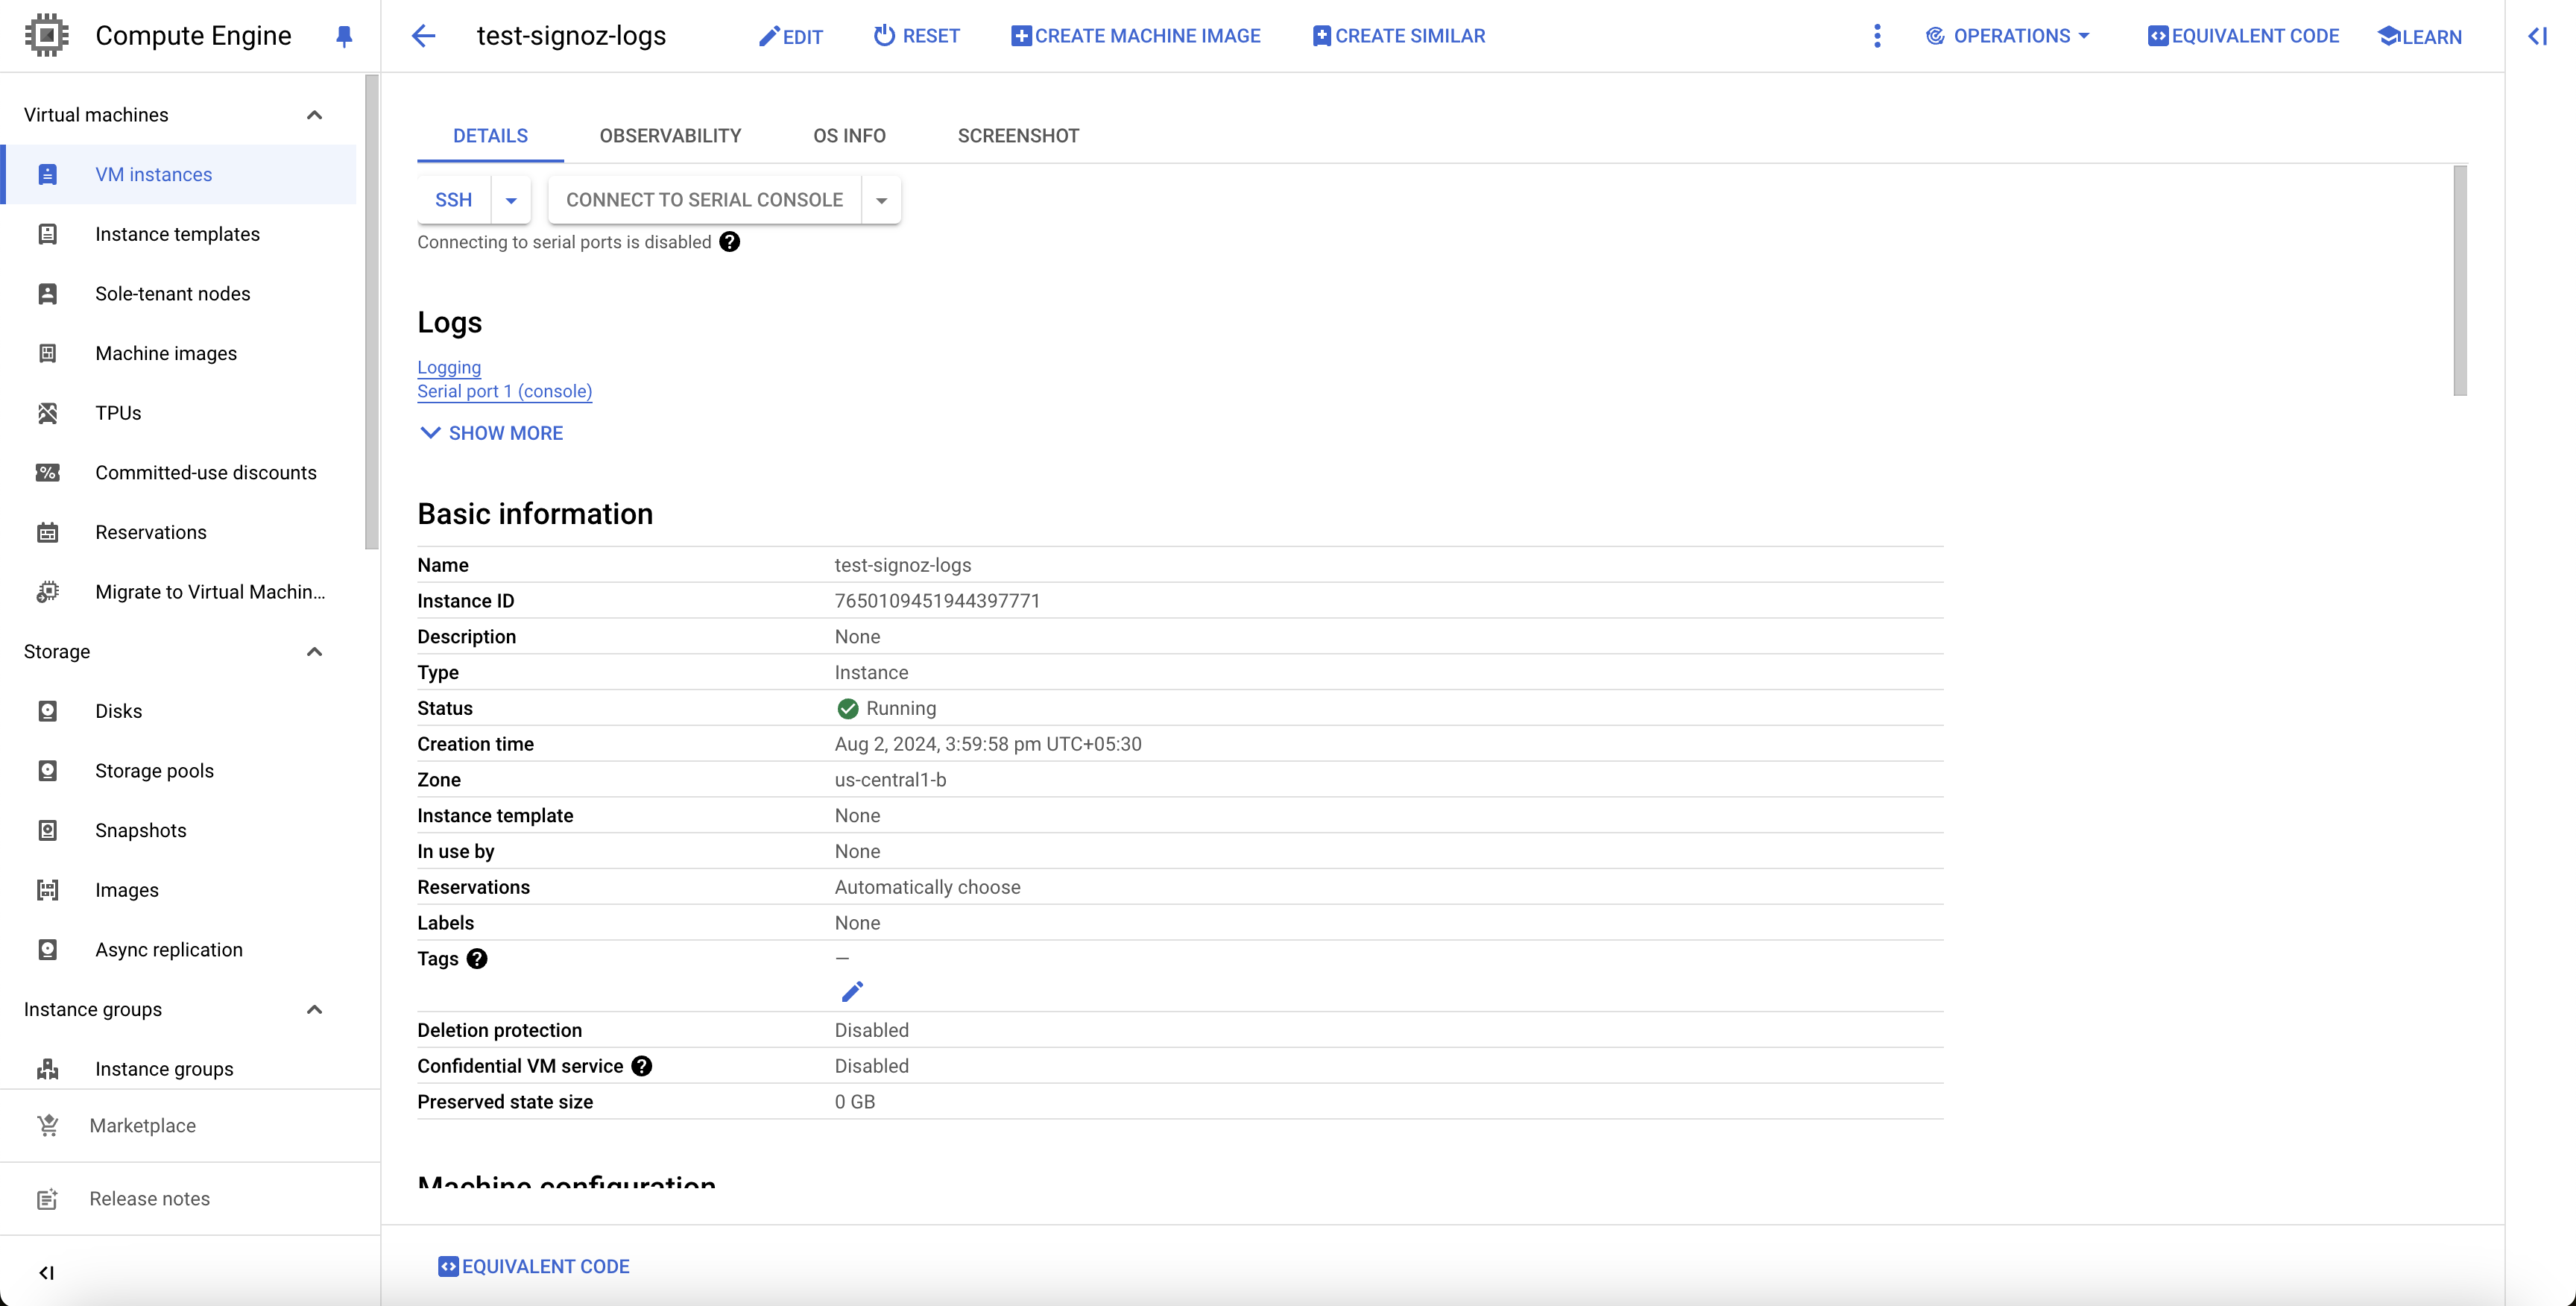The image size is (2576, 1306).
Task: Open the Logging link
Action: [x=449, y=367]
